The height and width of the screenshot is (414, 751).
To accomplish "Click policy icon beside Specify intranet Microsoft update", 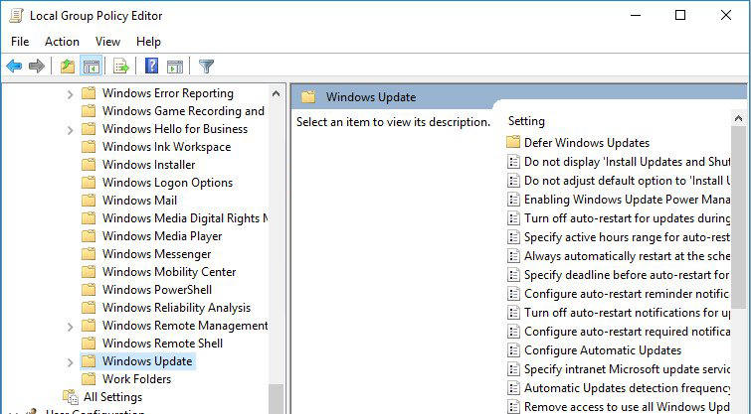I will pos(513,369).
